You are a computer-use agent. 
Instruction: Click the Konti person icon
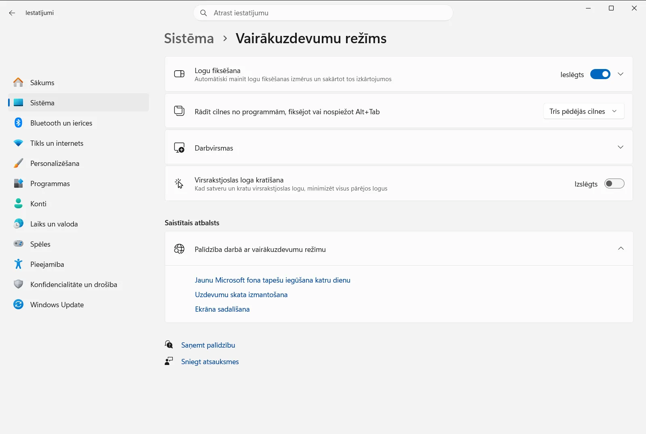18,203
